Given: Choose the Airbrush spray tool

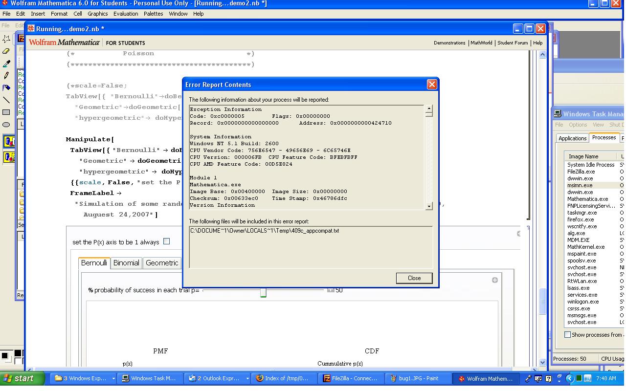Looking at the screenshot, I should pyautogui.click(x=6, y=88).
